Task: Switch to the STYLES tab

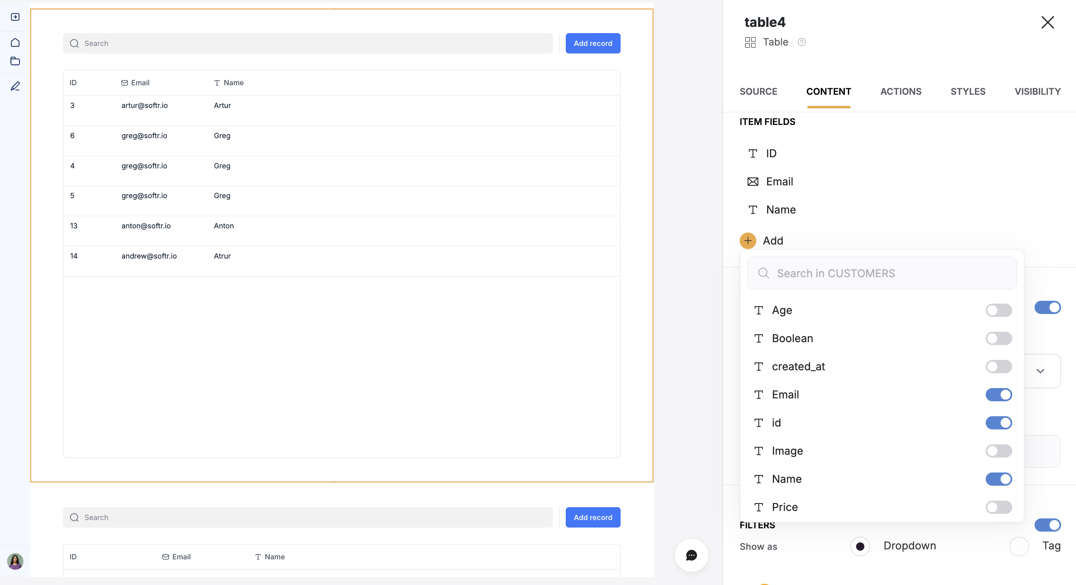Action: click(967, 91)
